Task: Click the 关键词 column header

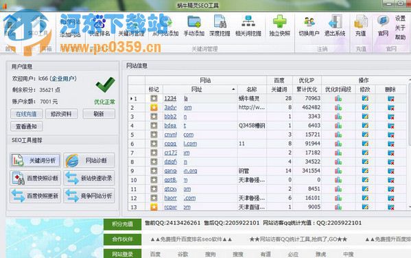Action: pyautogui.click(x=279, y=89)
